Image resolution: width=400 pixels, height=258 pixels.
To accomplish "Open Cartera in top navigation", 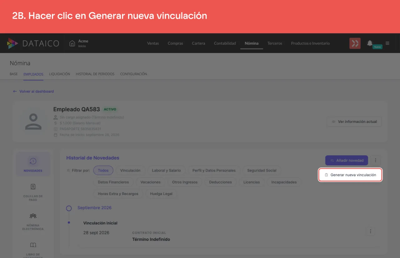I will point(198,43).
